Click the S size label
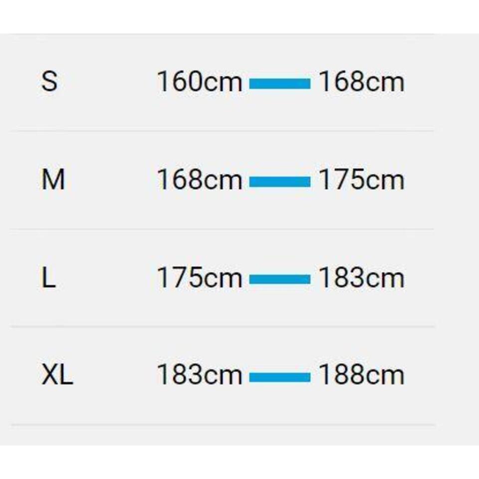479x479 pixels. (49, 81)
